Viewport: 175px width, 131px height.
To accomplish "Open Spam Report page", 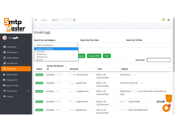I will click(12, 74).
